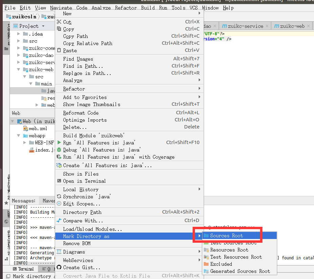Click the tool windows toggle in status bar

[x=8, y=276]
